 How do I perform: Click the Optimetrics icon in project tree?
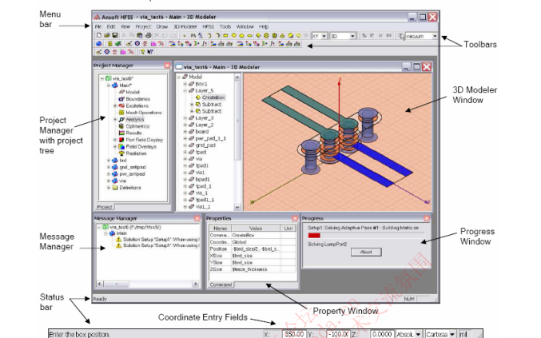[121, 126]
